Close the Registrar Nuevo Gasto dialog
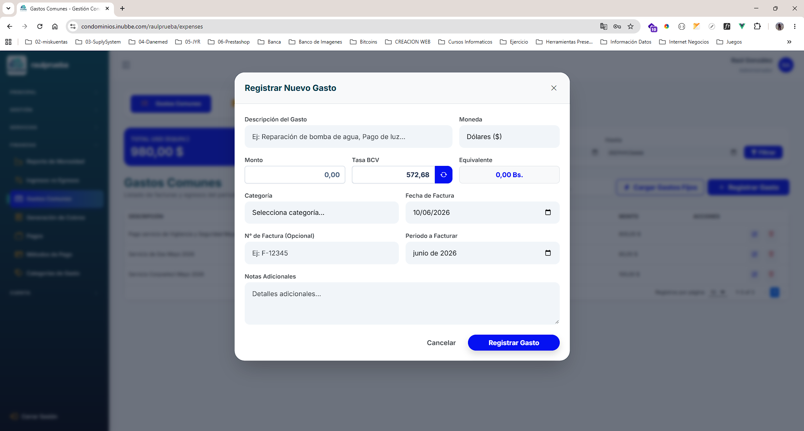Viewport: 804px width, 431px height. point(554,88)
